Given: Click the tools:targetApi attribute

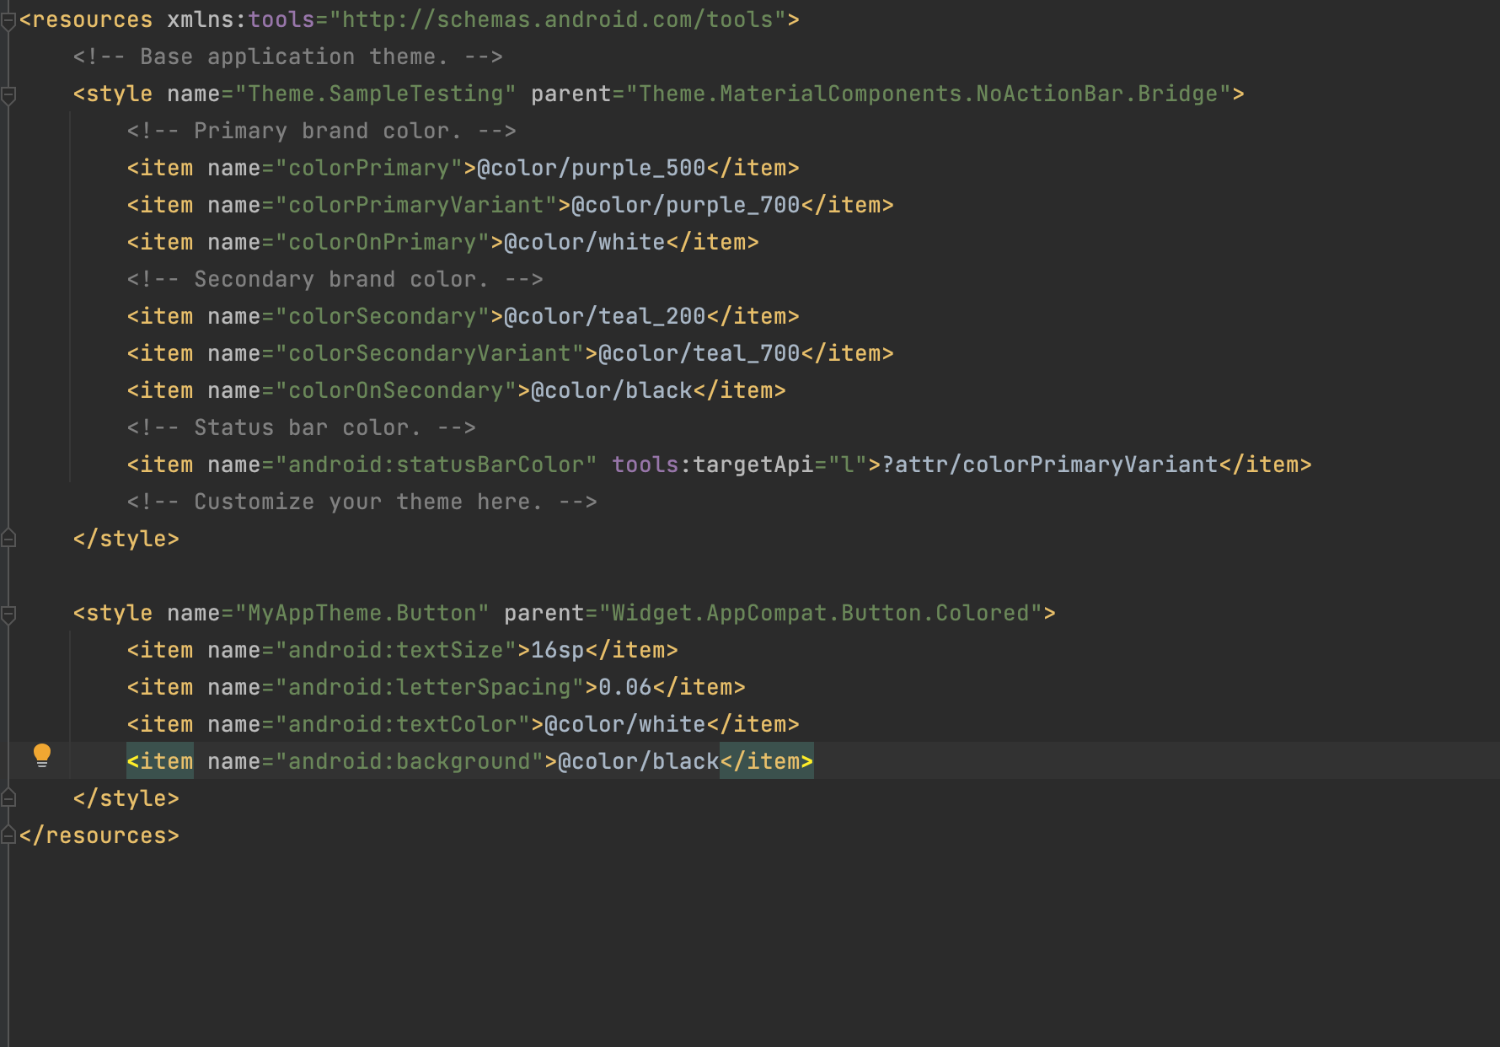Looking at the screenshot, I should click(713, 465).
